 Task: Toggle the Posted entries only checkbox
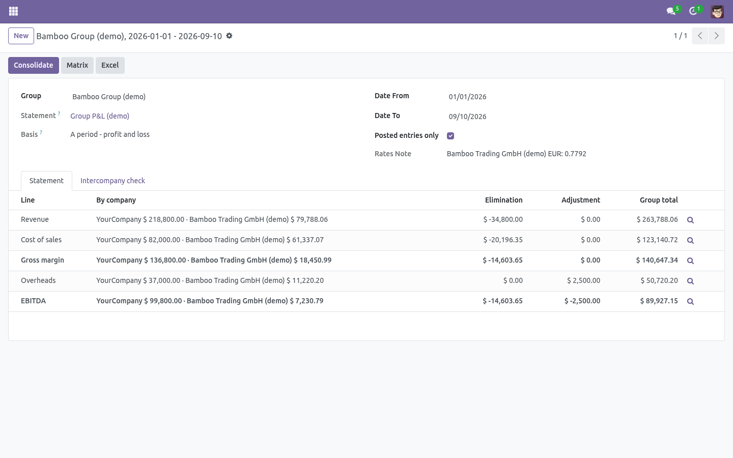[x=450, y=136]
